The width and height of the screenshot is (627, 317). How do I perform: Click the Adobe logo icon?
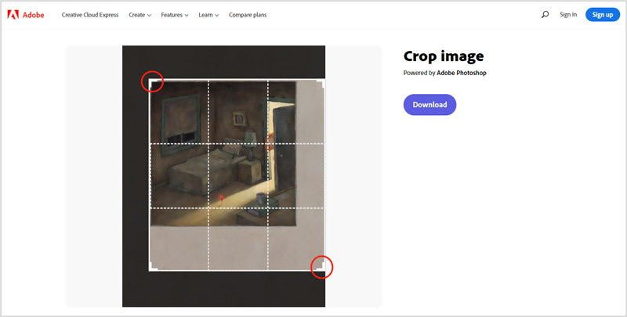13,15
